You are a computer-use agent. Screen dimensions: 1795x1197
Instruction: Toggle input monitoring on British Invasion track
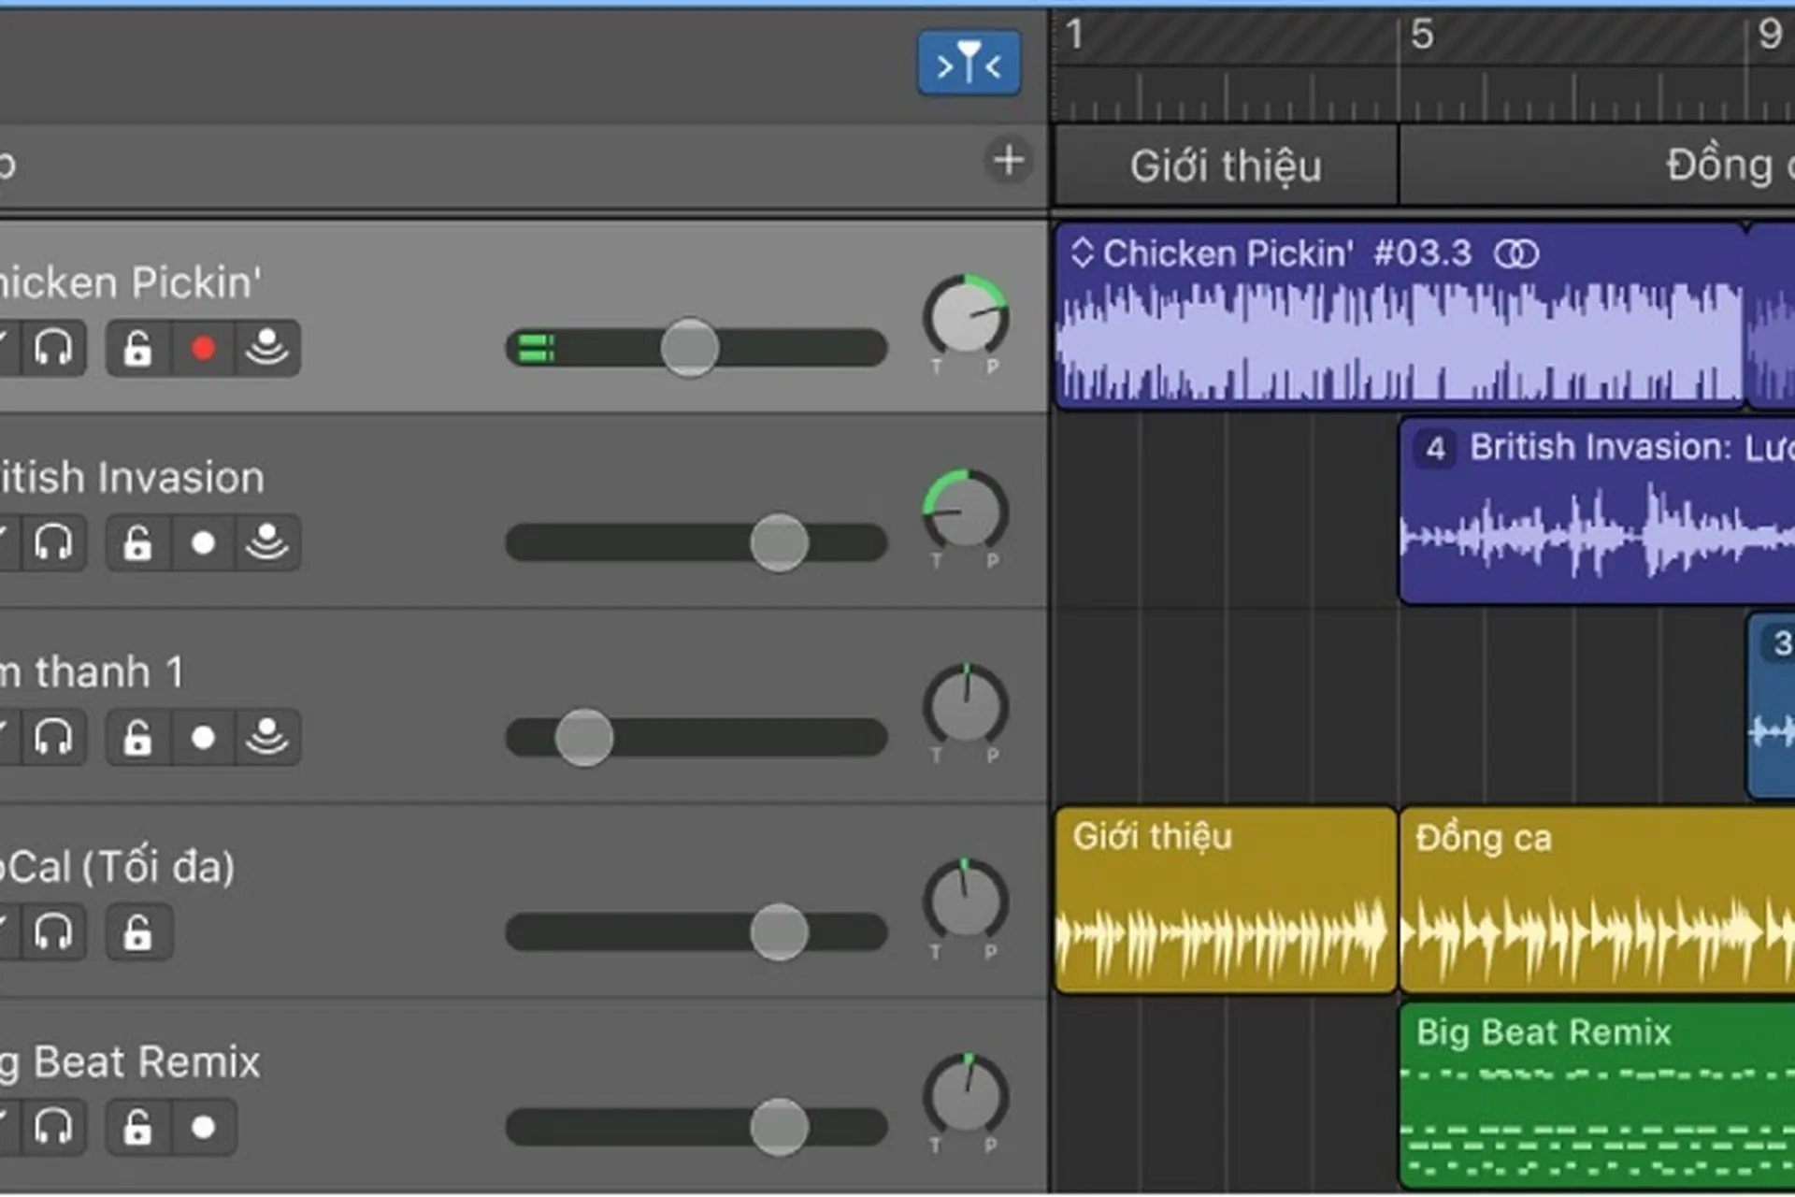[x=267, y=542]
